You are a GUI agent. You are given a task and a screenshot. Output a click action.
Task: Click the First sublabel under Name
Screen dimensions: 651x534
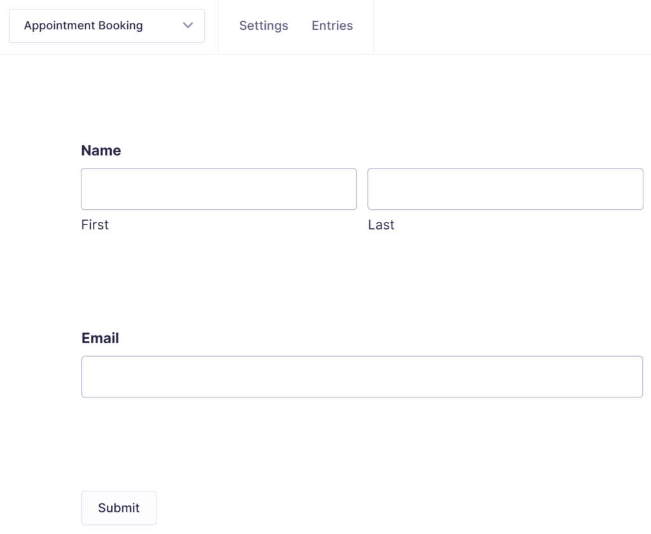94,224
